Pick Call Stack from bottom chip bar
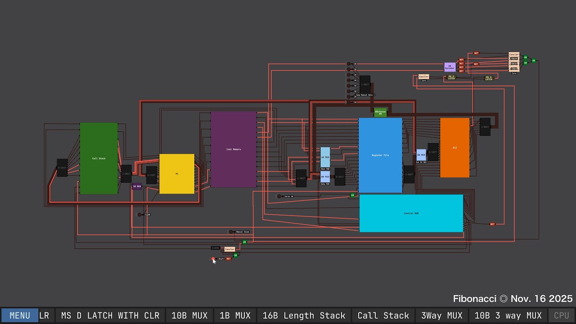Viewport: 576px width, 324px height. click(x=383, y=315)
